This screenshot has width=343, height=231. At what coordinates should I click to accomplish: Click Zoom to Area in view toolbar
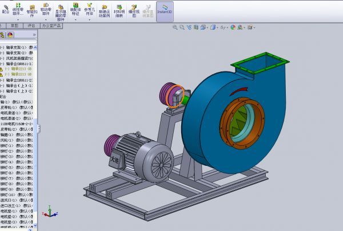[182, 27]
